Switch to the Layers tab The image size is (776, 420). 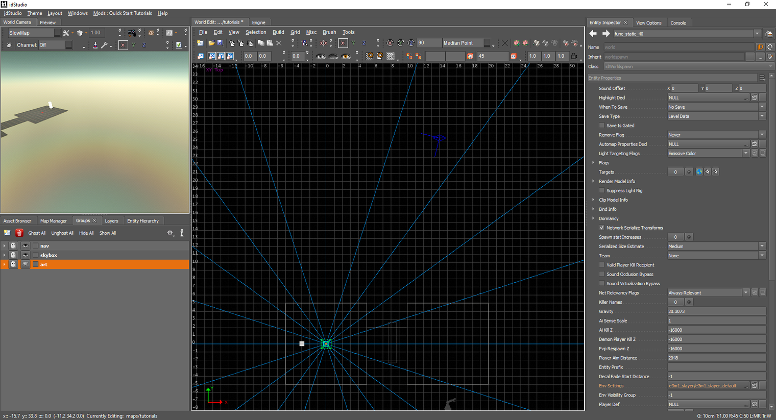point(111,221)
